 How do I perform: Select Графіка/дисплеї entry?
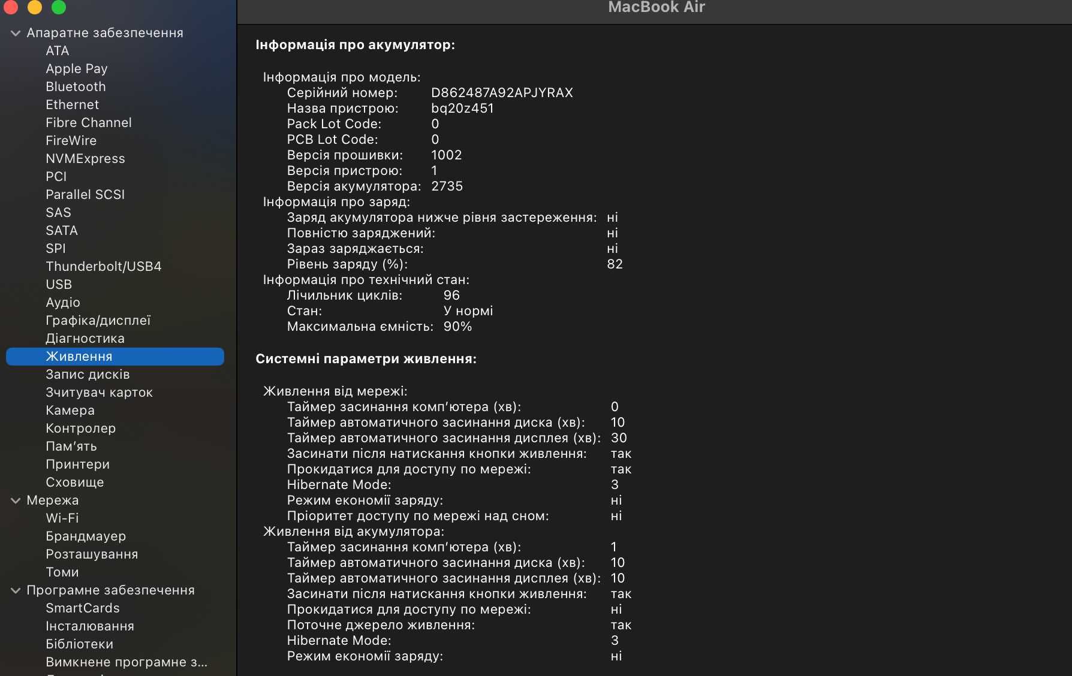click(x=98, y=321)
